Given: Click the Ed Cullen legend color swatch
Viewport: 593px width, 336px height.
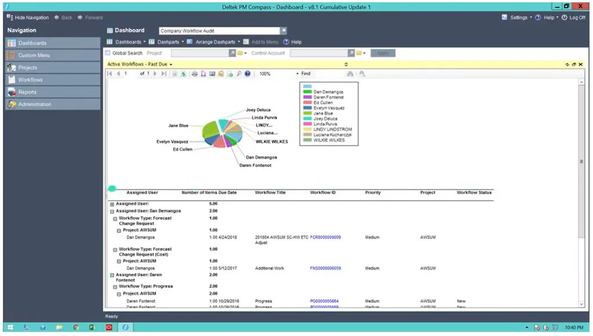Looking at the screenshot, I should pyautogui.click(x=308, y=103).
